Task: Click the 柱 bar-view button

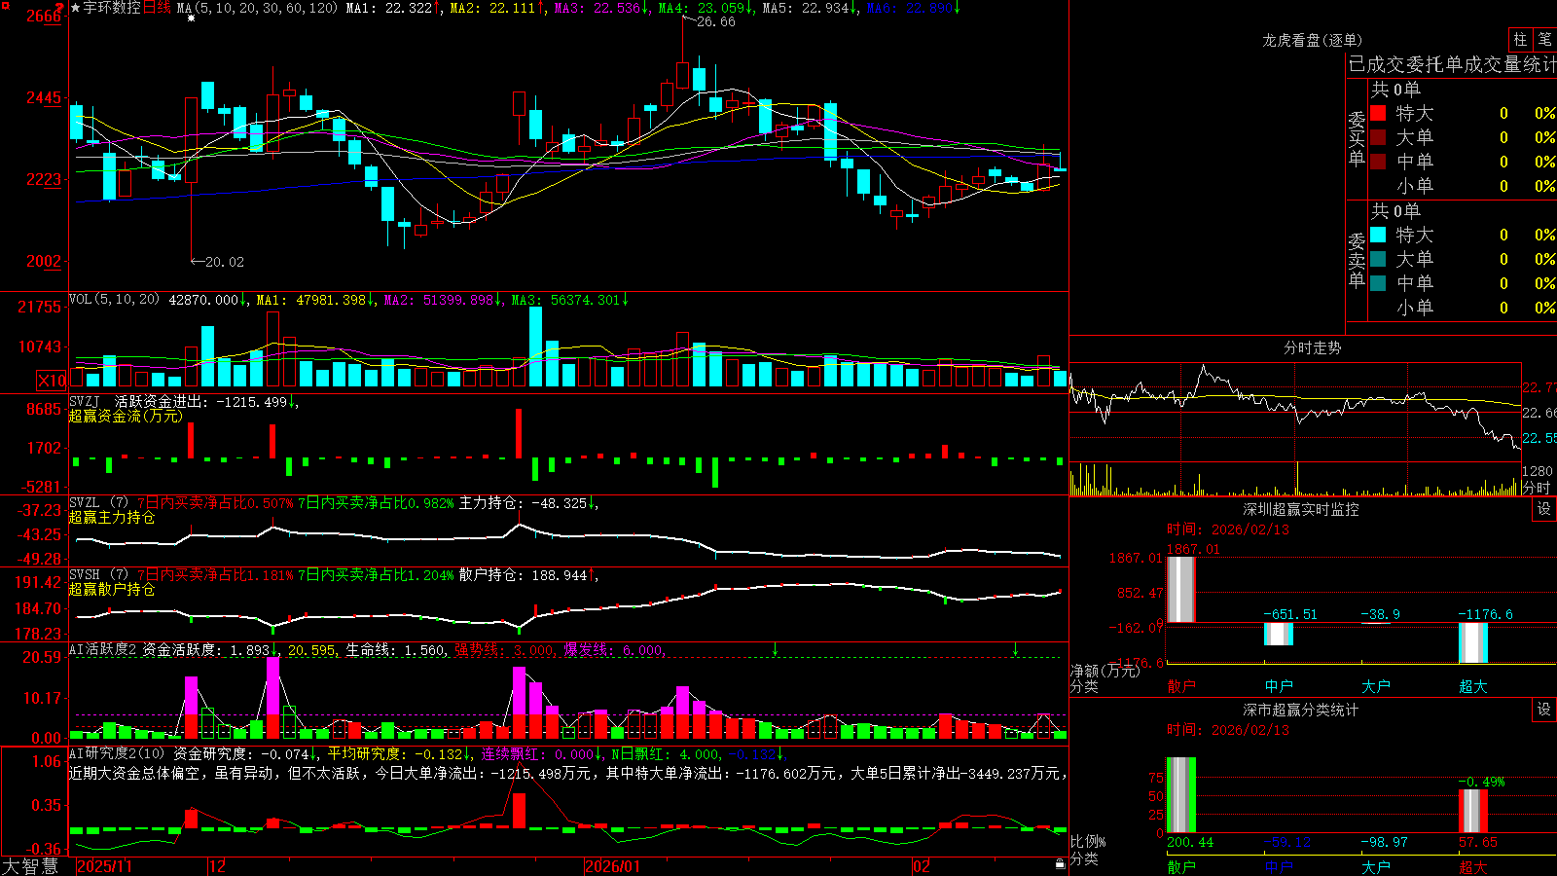Action: coord(1520,40)
